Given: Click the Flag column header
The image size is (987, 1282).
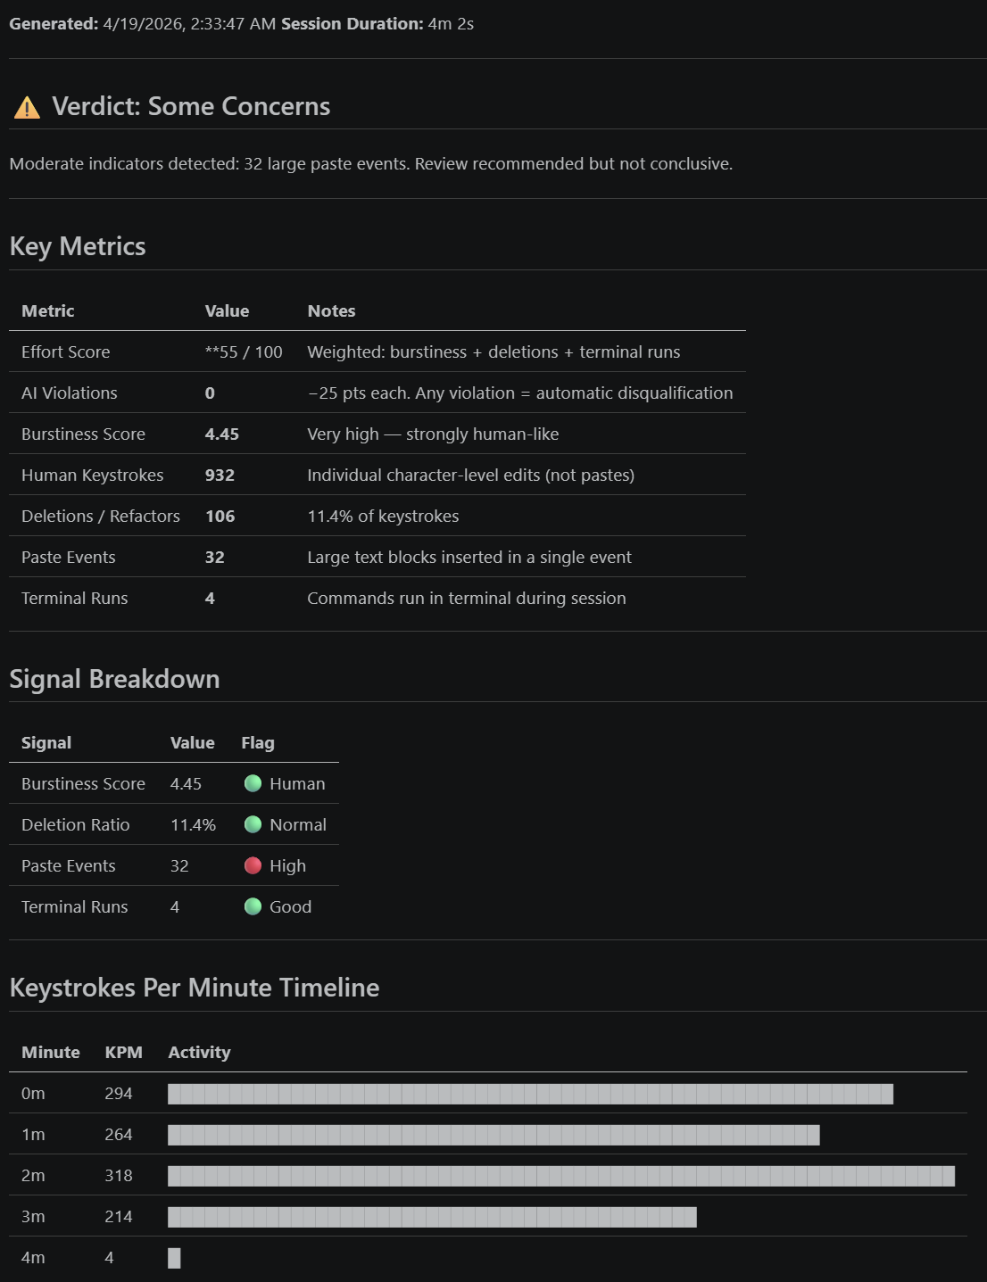Looking at the screenshot, I should pos(258,742).
